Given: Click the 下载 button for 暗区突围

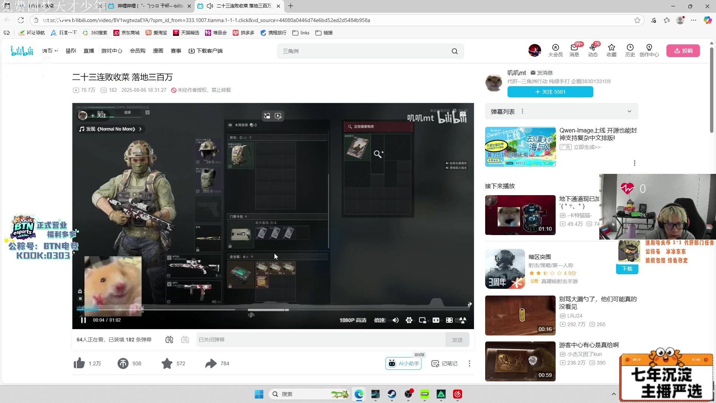Looking at the screenshot, I should pos(627,269).
